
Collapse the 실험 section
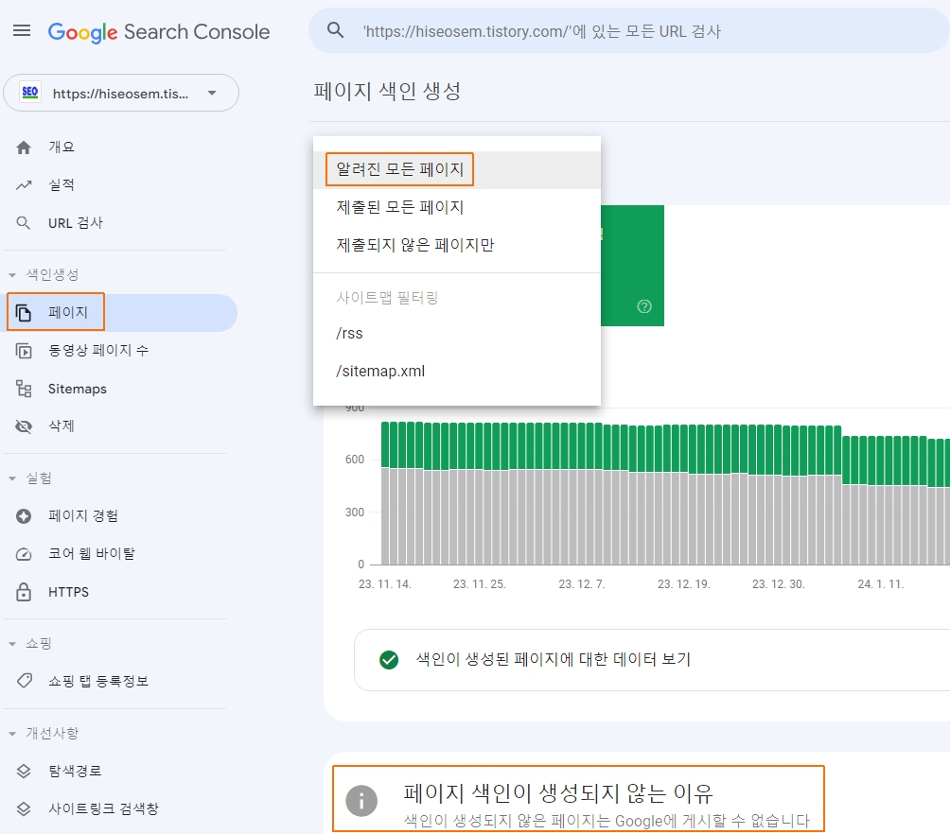point(13,478)
